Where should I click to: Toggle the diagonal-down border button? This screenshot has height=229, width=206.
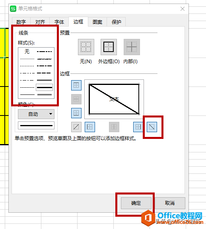point(152,127)
